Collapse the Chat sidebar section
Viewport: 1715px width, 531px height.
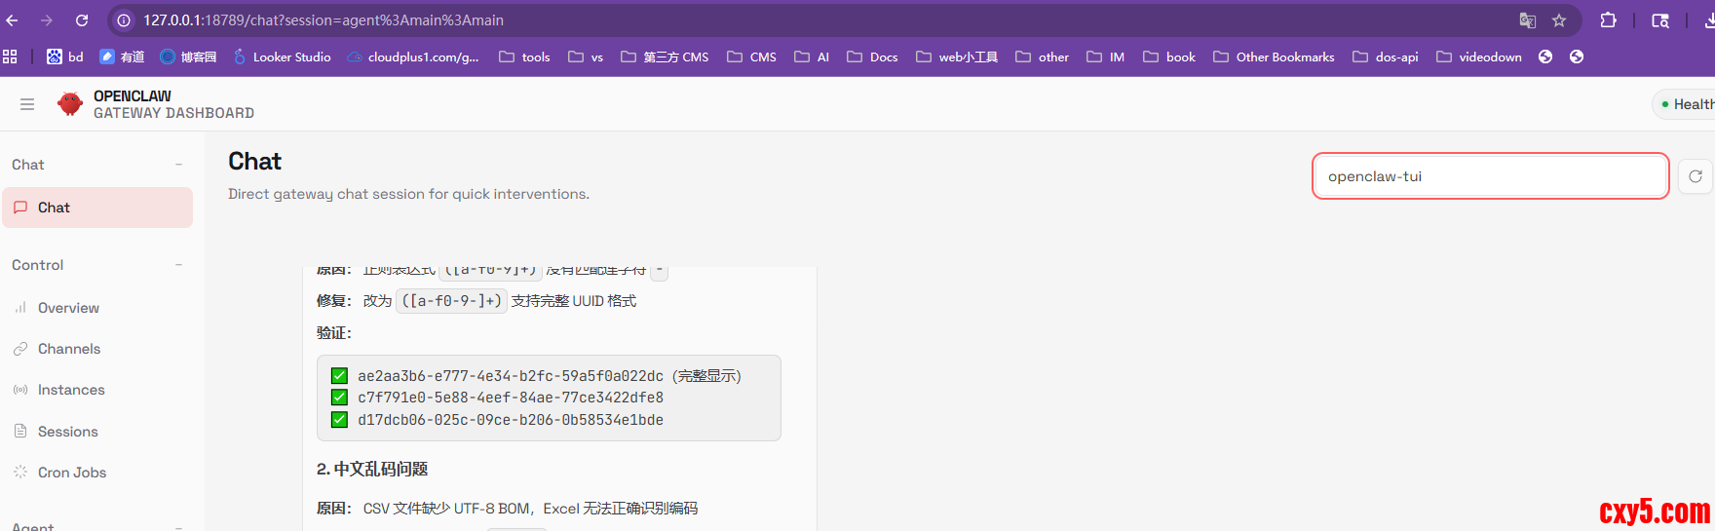[x=178, y=165]
